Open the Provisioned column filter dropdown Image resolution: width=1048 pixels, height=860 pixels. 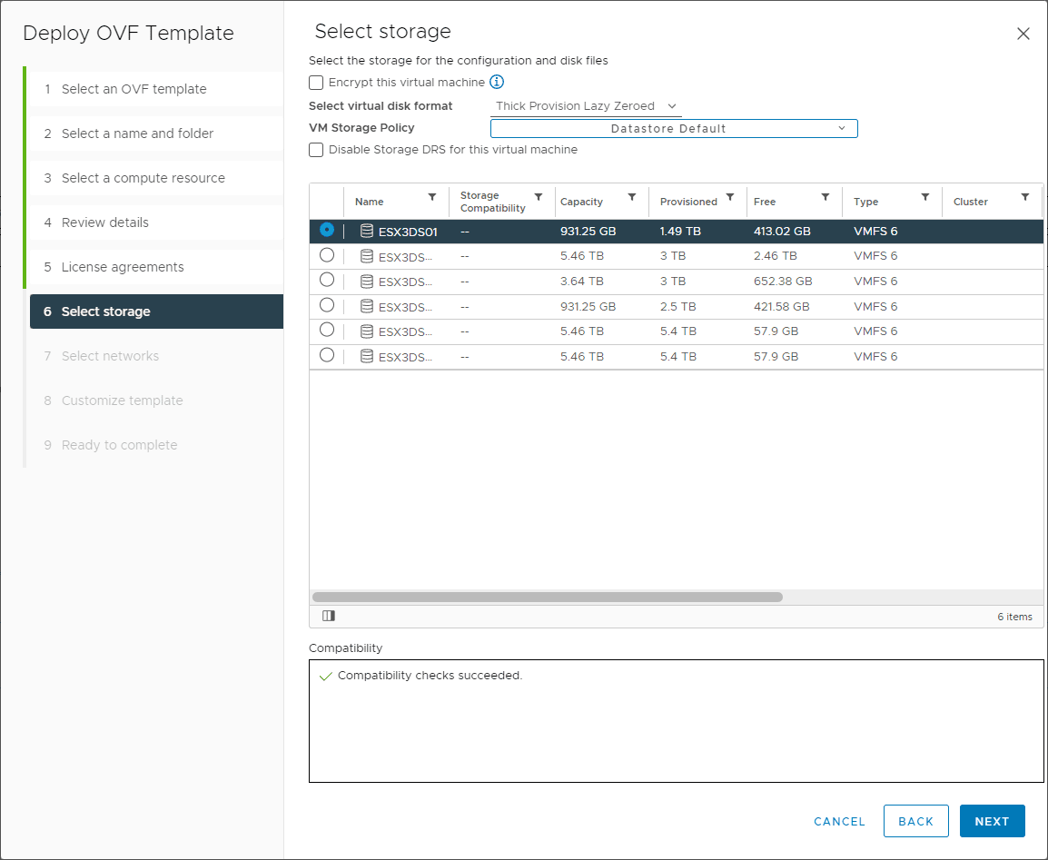[729, 196]
